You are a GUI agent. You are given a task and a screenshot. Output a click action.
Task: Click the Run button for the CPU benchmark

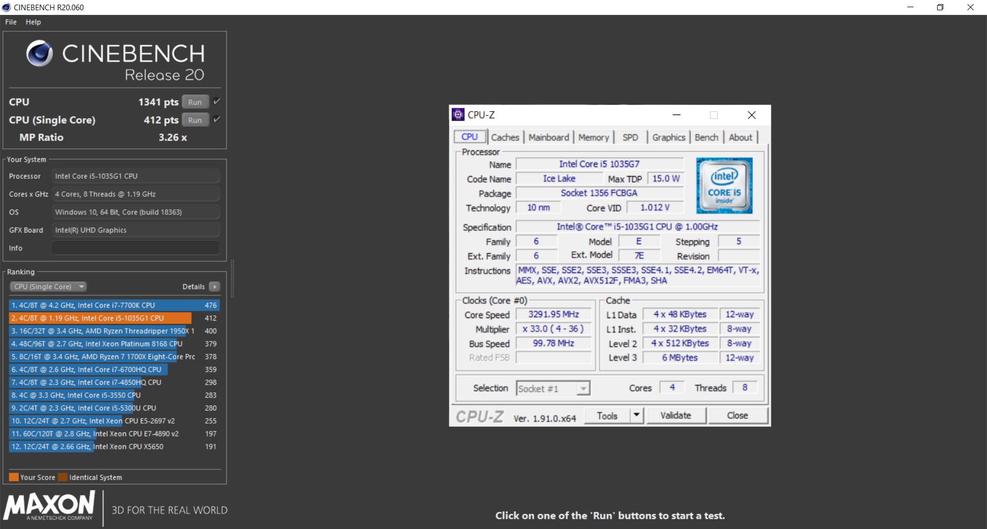(x=194, y=102)
